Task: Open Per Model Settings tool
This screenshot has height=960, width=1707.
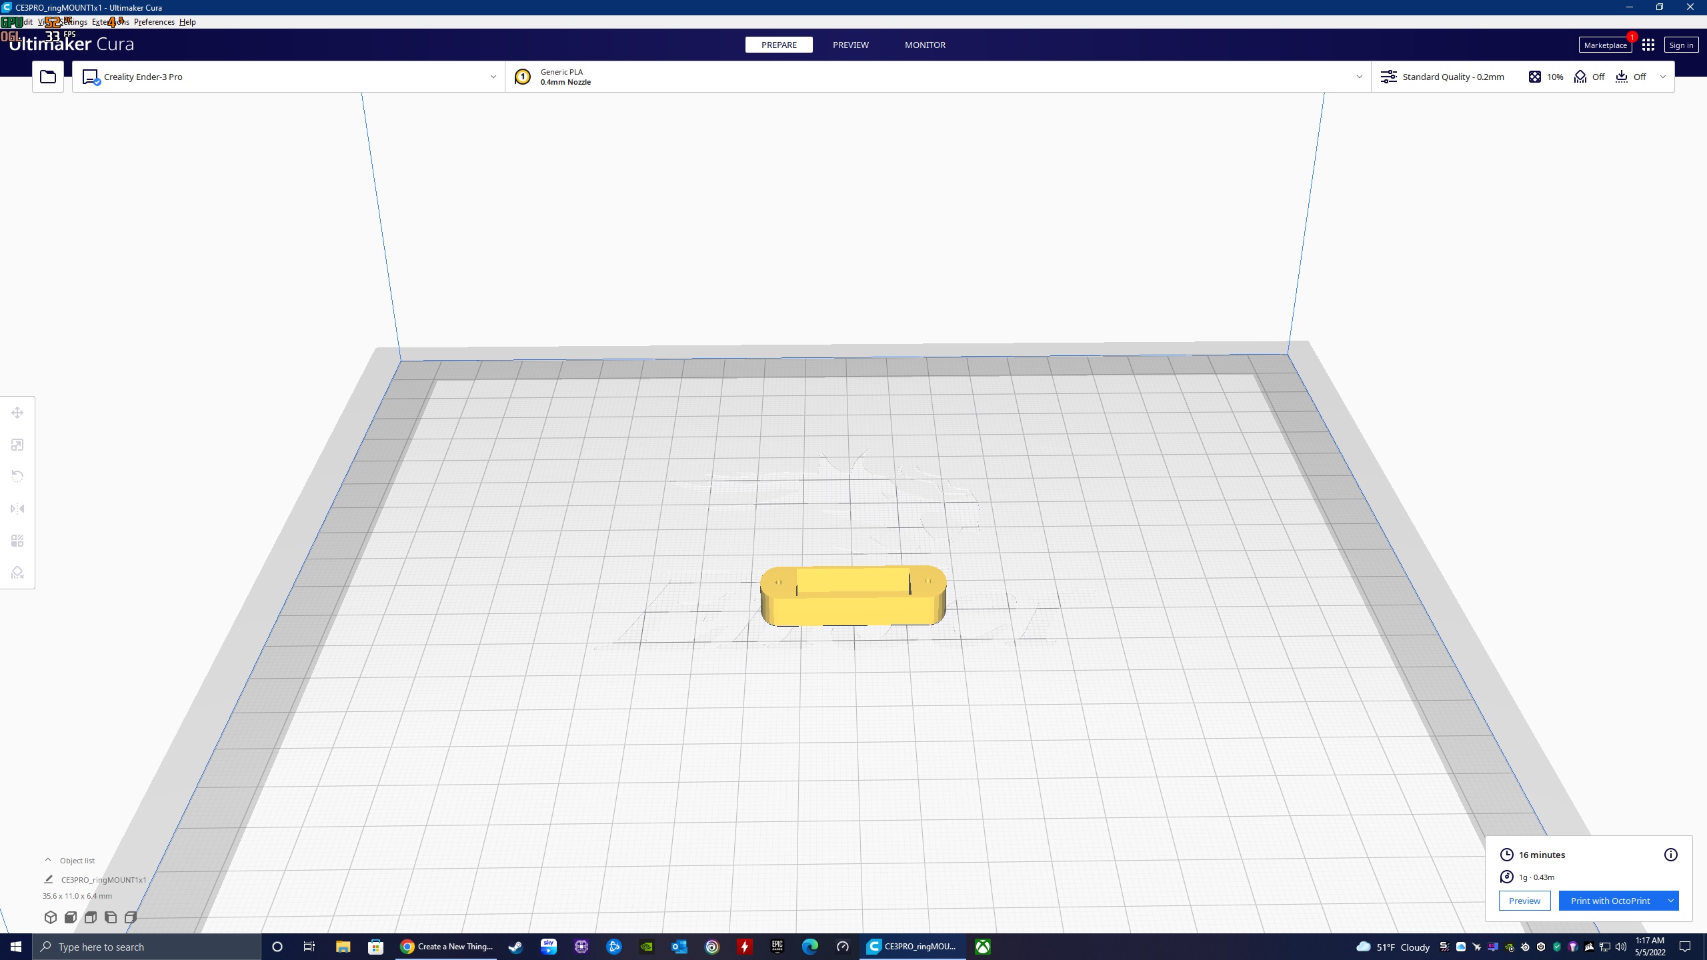Action: click(x=18, y=541)
